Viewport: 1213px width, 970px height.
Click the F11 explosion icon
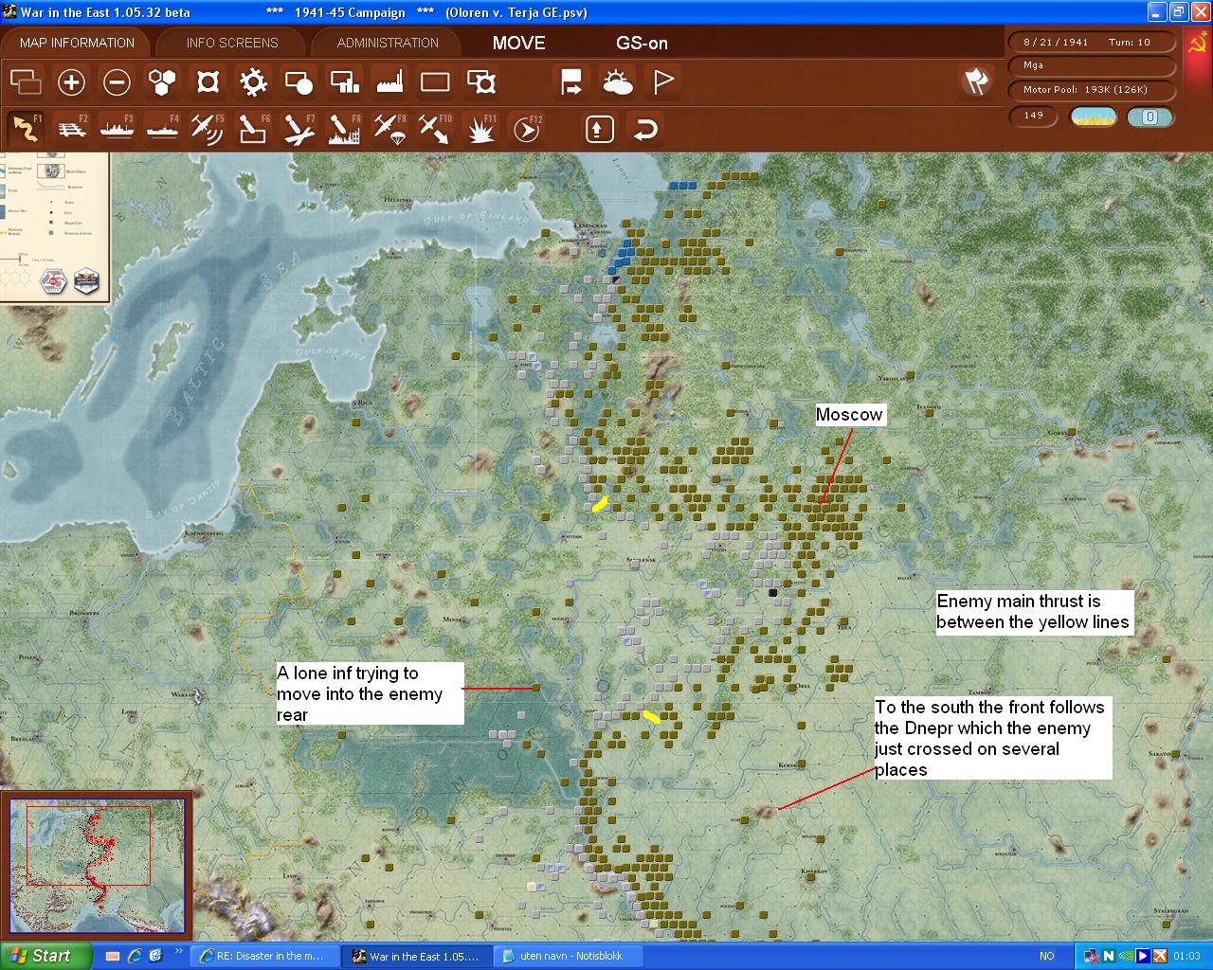pos(481,129)
